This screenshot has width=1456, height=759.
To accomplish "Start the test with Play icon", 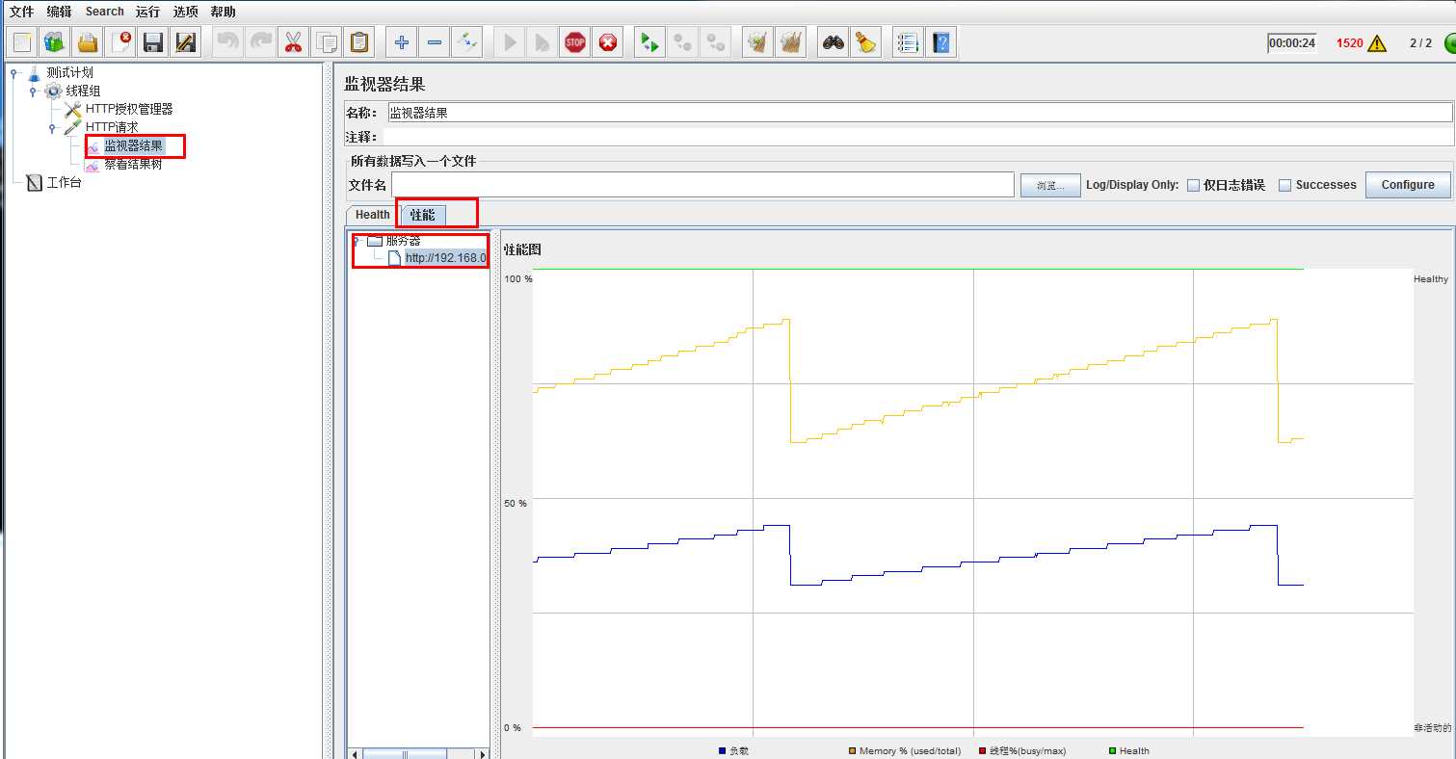I will pyautogui.click(x=510, y=42).
